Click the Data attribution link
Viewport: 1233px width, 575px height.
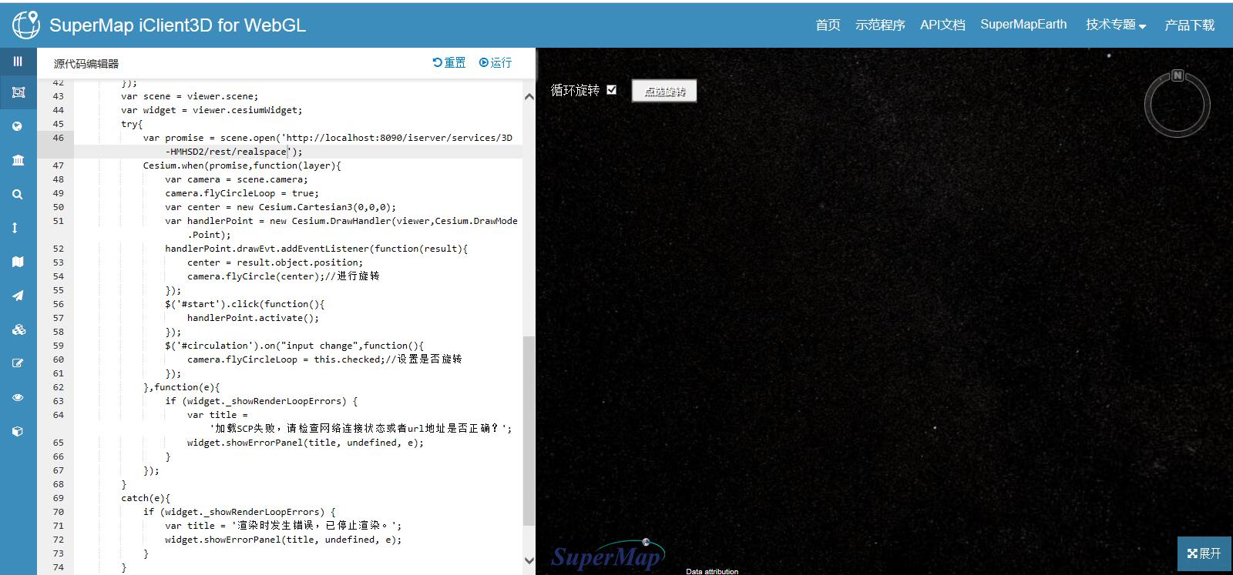[712, 571]
